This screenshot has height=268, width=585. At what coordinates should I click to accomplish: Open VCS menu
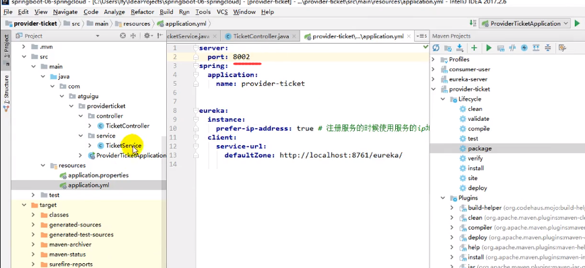(x=222, y=12)
